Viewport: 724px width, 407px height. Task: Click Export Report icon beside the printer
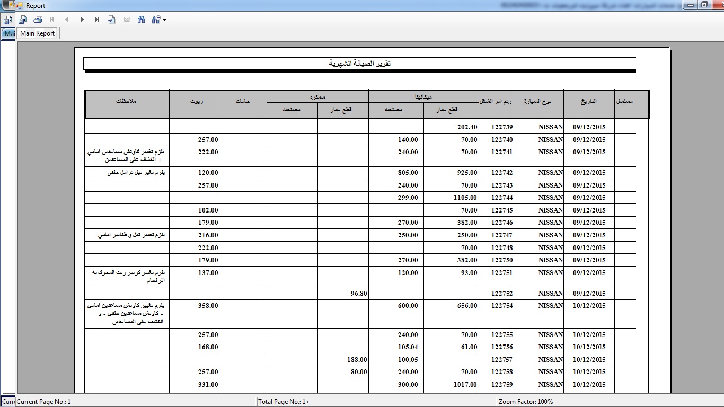(23, 20)
